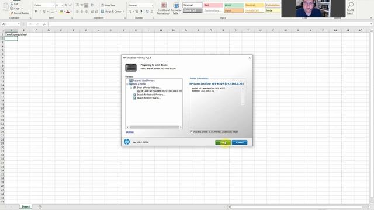Open the text orientation options

(x=92, y=5)
